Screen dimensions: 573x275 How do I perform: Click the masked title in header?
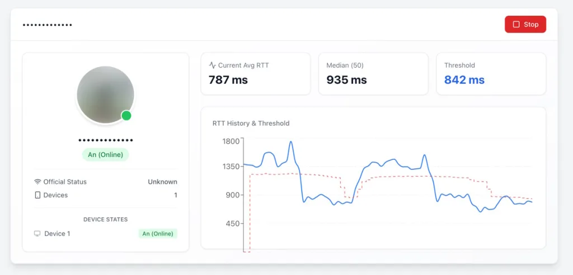pos(47,25)
